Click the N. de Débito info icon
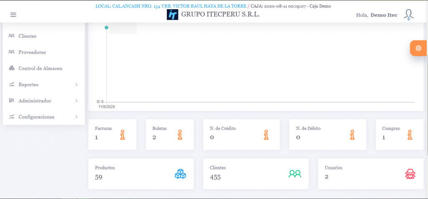The image size is (428, 199). click(352, 135)
